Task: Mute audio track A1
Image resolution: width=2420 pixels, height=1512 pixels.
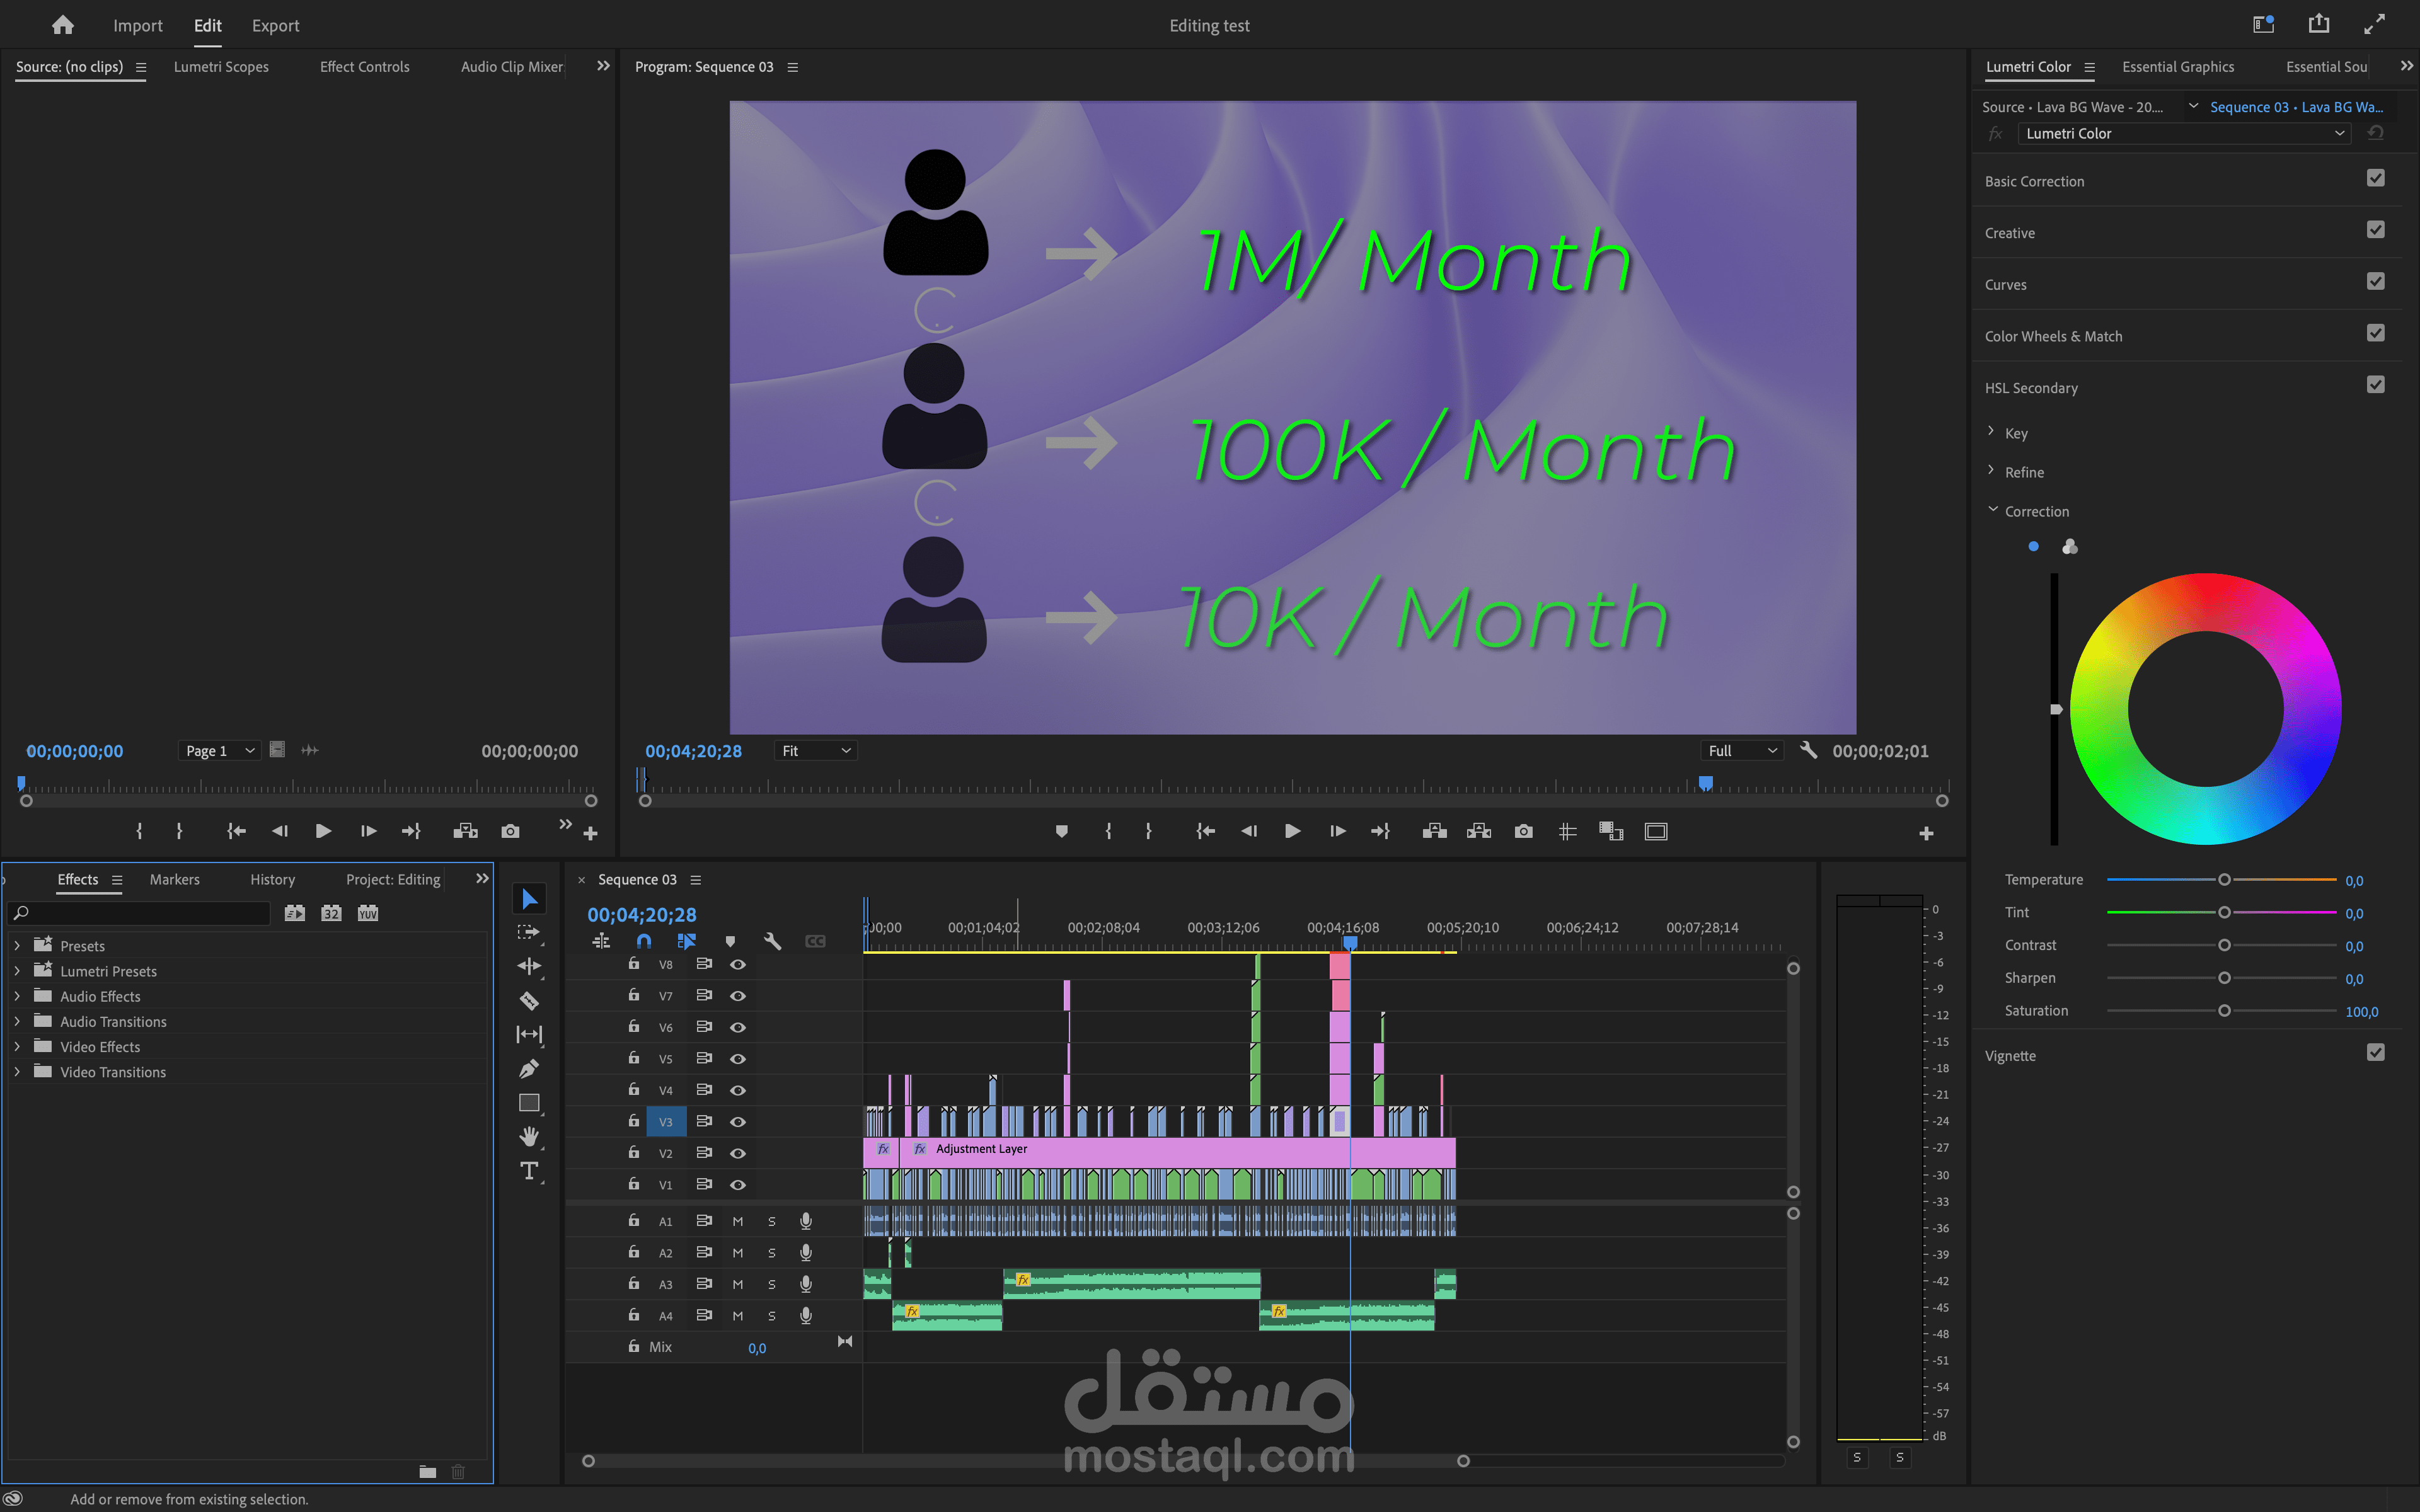Action: point(738,1221)
